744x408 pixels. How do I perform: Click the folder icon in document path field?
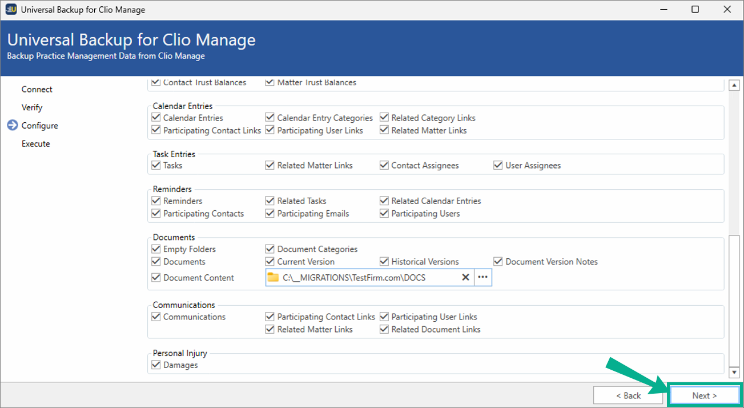click(274, 278)
